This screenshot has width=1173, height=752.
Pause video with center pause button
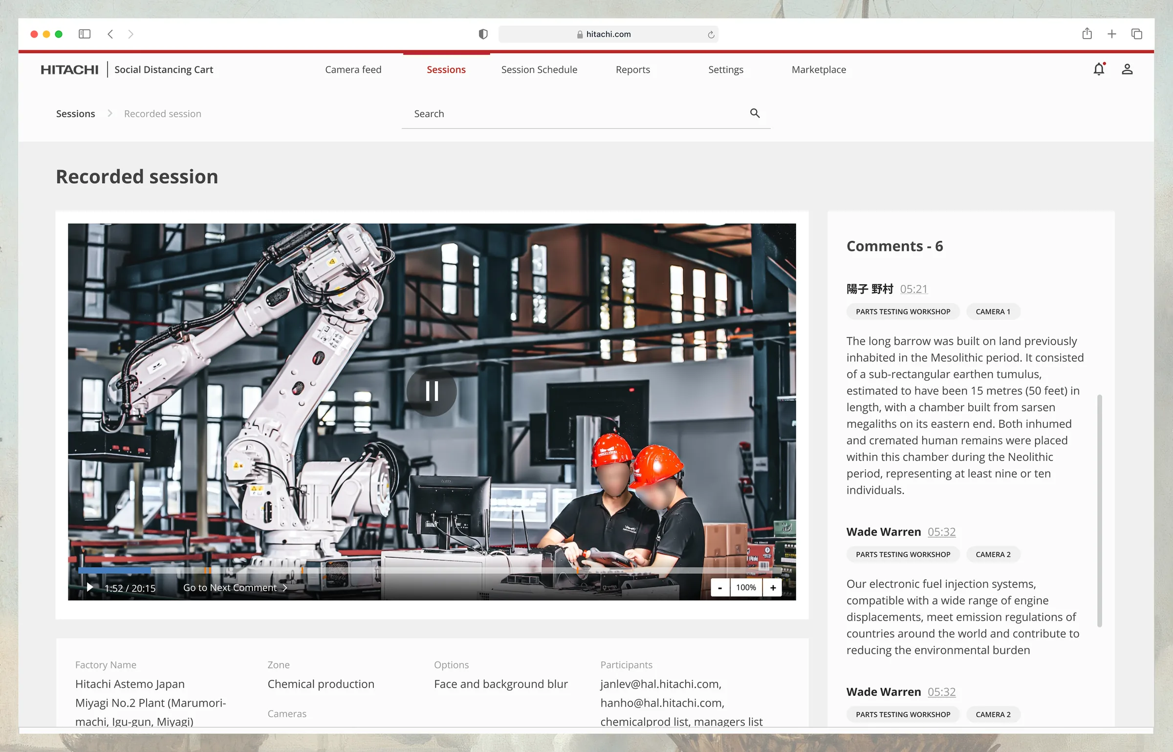coord(432,391)
